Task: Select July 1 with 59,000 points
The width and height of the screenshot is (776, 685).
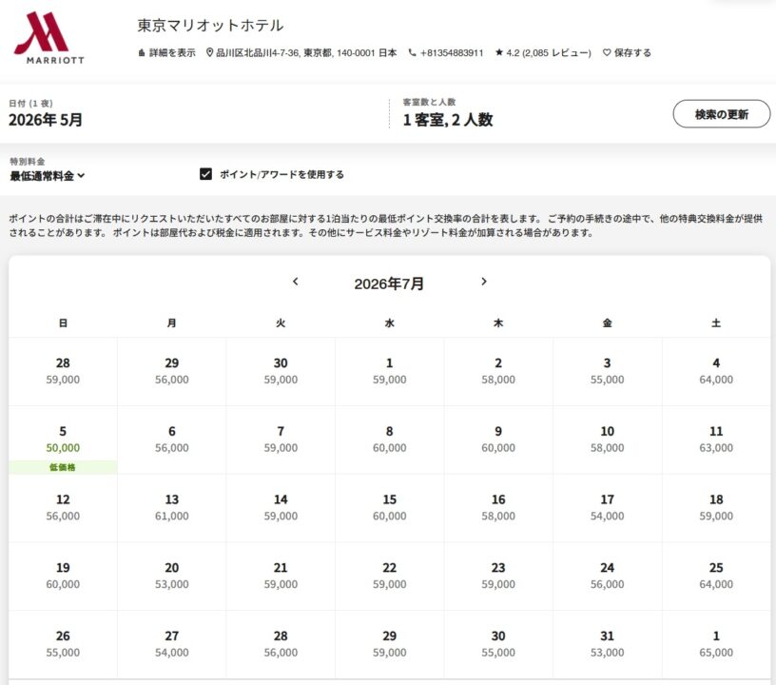Action: pyautogui.click(x=389, y=371)
